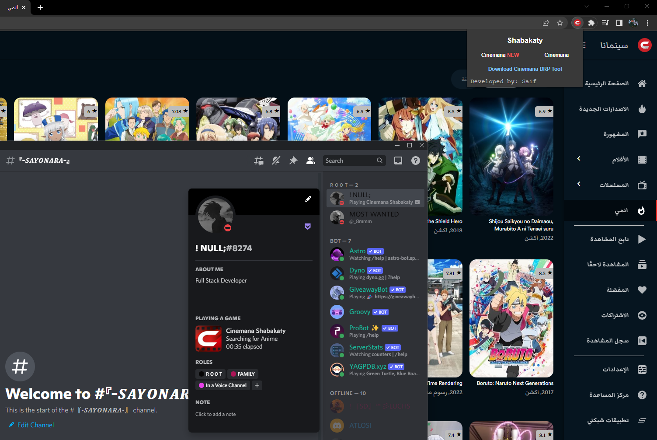
Task: Select انمي sidebar item
Action: 610,210
